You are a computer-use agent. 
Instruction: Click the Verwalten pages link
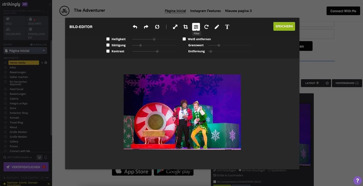[x=38, y=45]
